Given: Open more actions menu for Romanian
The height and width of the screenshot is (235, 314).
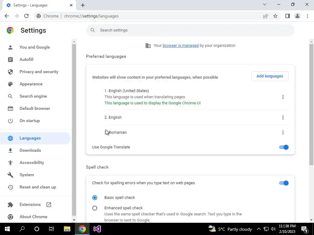Looking at the screenshot, I should coord(283,132).
